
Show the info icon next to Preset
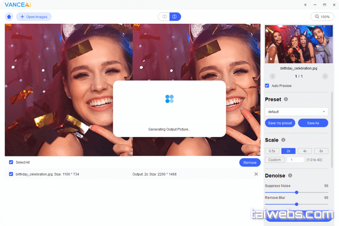click(x=286, y=99)
